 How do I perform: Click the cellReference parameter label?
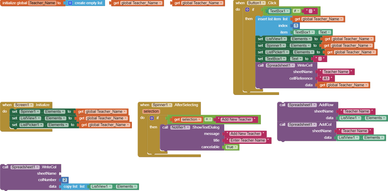point(301,78)
